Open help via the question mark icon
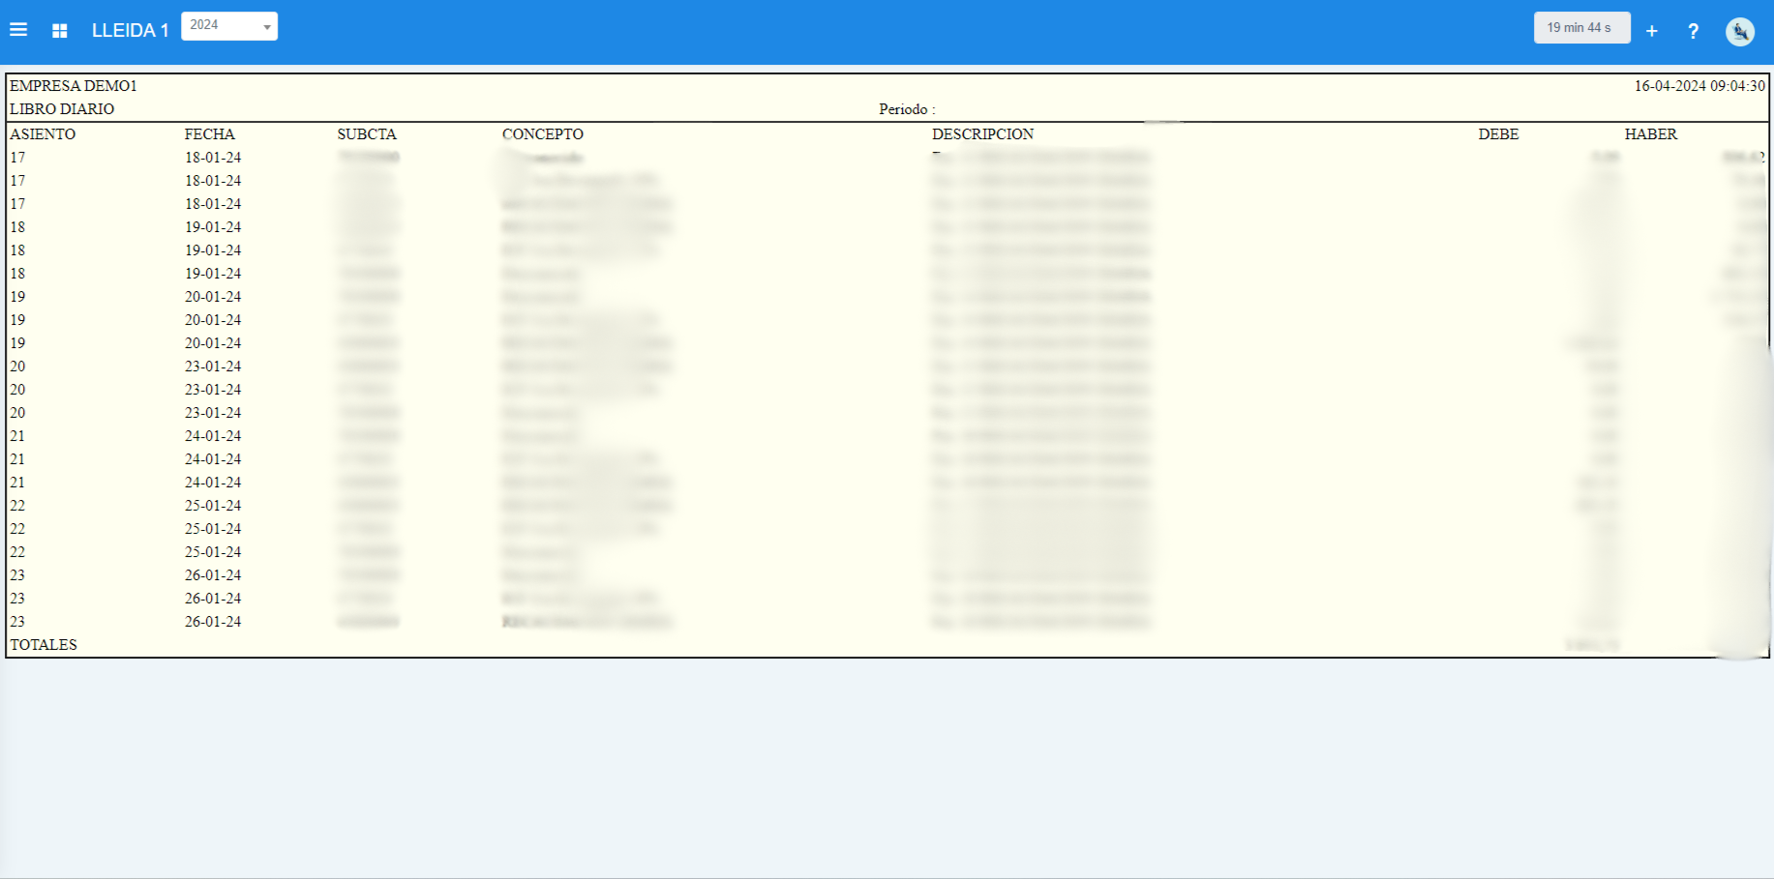Image resolution: width=1774 pixels, height=879 pixels. (1693, 31)
